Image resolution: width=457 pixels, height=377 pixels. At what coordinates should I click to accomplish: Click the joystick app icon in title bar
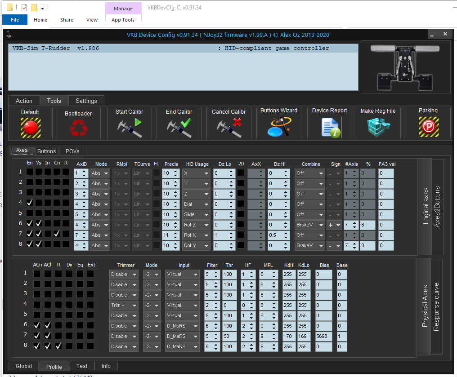(x=9, y=35)
